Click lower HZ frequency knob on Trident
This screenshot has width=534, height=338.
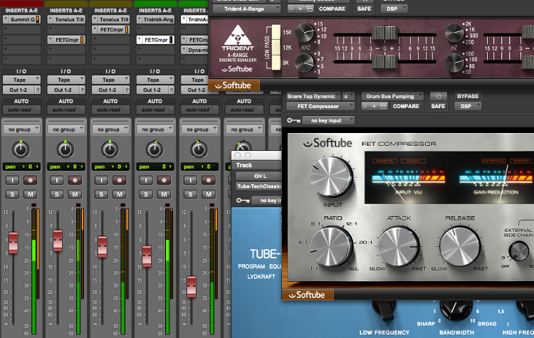point(455,63)
